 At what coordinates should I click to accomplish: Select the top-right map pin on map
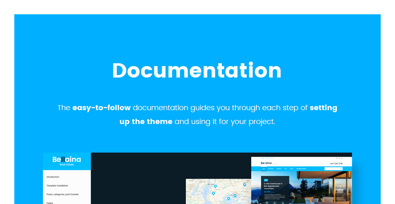pos(244,185)
